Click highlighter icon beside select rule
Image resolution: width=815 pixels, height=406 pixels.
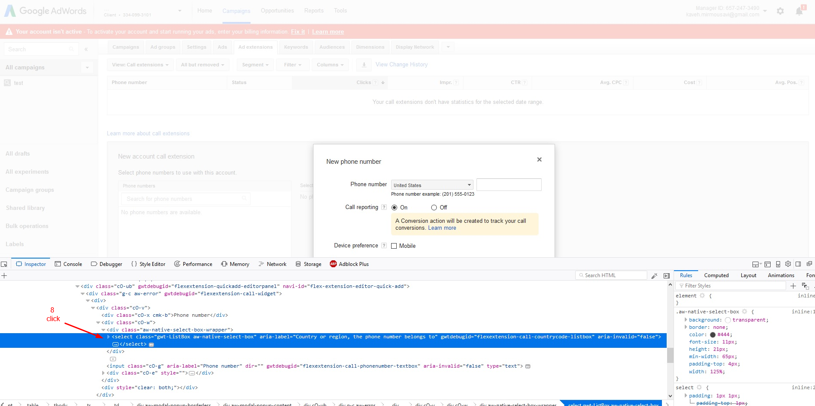[699, 387]
